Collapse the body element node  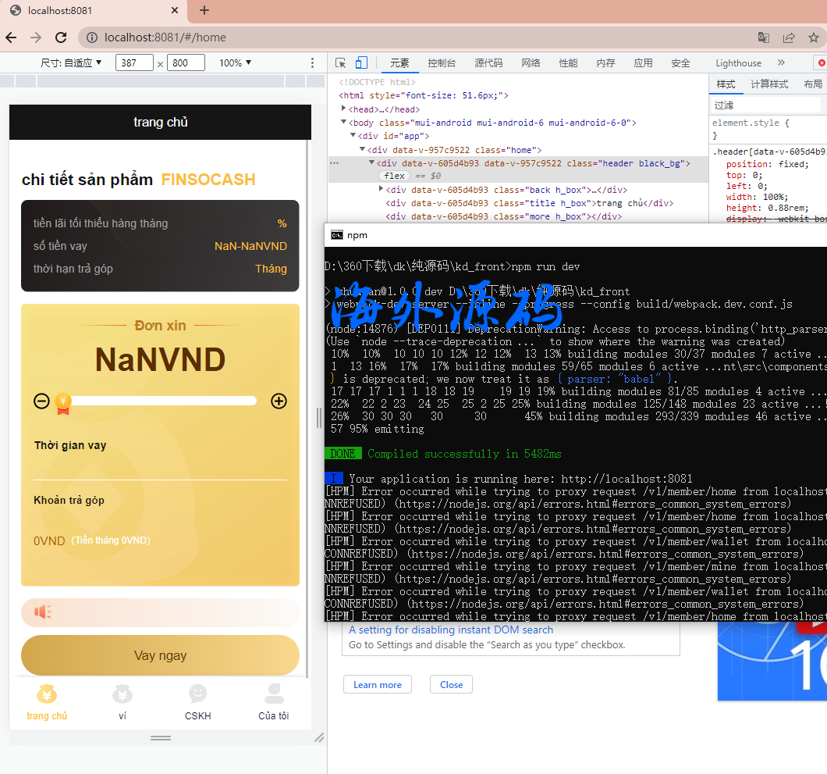tap(344, 123)
